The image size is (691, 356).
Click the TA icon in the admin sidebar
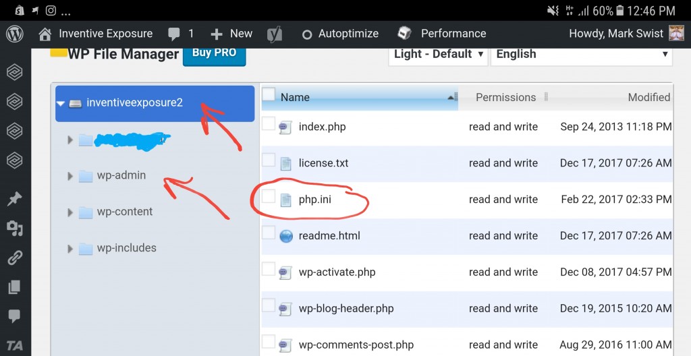[x=15, y=346]
